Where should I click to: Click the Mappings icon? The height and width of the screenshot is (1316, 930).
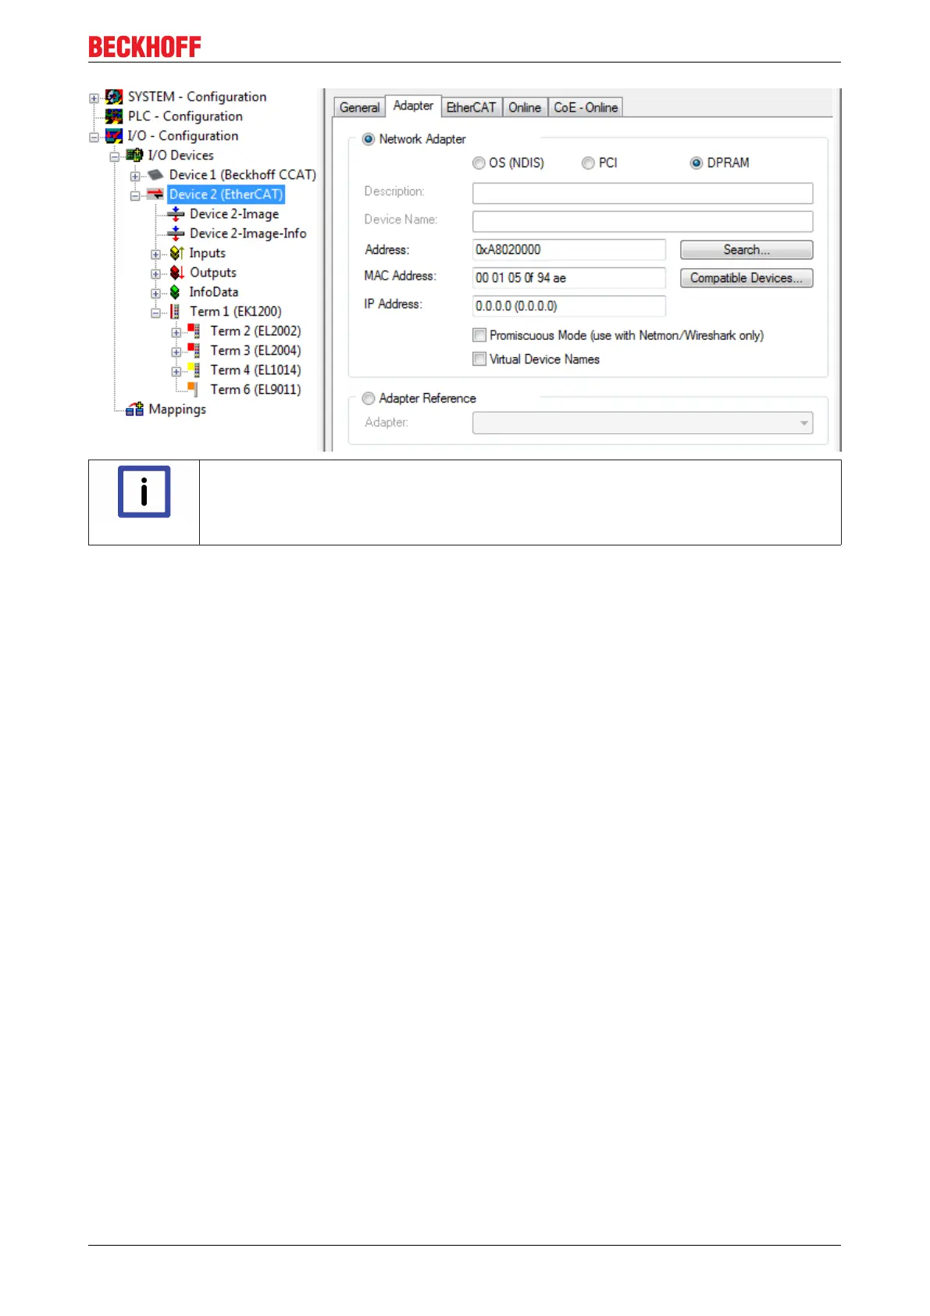click(135, 409)
